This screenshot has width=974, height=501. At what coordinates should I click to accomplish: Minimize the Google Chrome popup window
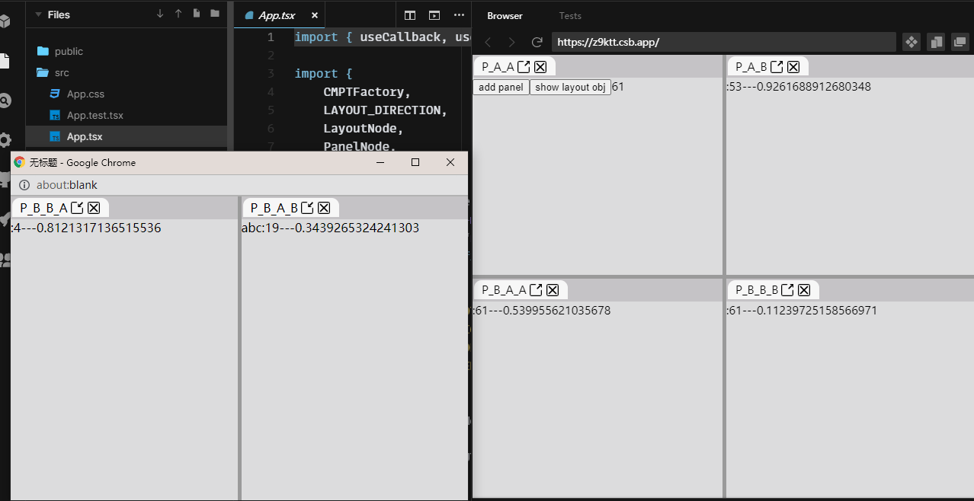(380, 162)
